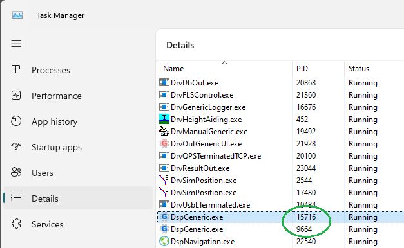The height and width of the screenshot is (248, 404).
Task: Click icon of DspGeneric.exe with PID 15716
Action: point(164,217)
